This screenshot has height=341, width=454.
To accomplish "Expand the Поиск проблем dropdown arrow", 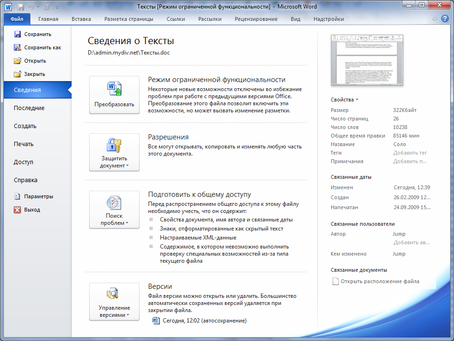I will coord(127,223).
